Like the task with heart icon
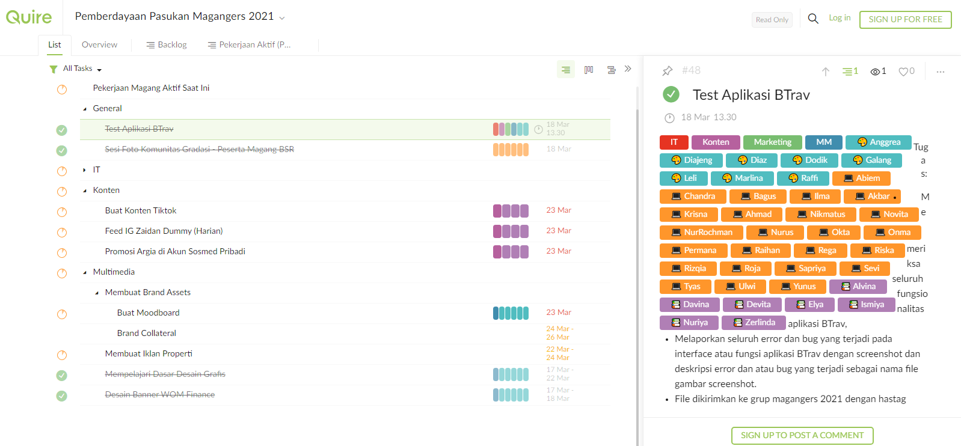The image size is (961, 446). tap(906, 72)
